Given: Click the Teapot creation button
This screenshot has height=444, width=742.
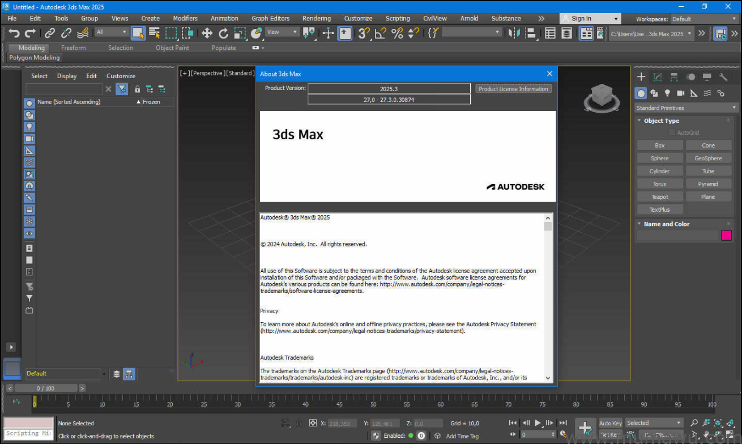Looking at the screenshot, I should pos(659,196).
